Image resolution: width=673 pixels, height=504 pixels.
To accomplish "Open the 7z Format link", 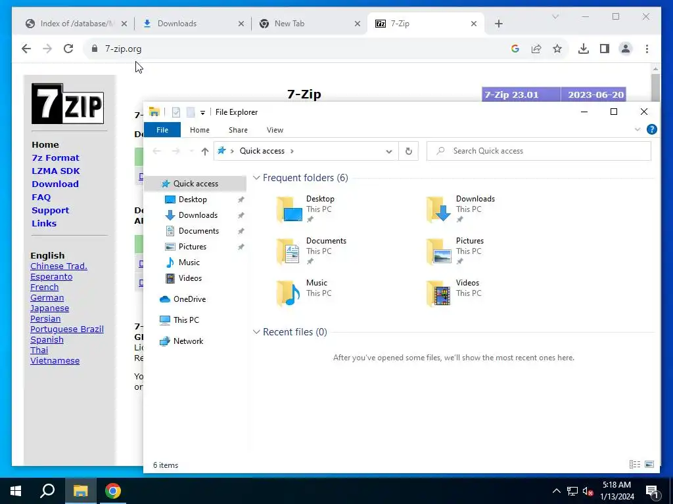I will [55, 157].
